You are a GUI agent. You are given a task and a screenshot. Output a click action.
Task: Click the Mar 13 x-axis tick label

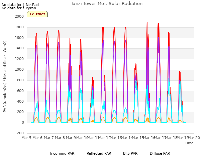(x=115, y=138)
